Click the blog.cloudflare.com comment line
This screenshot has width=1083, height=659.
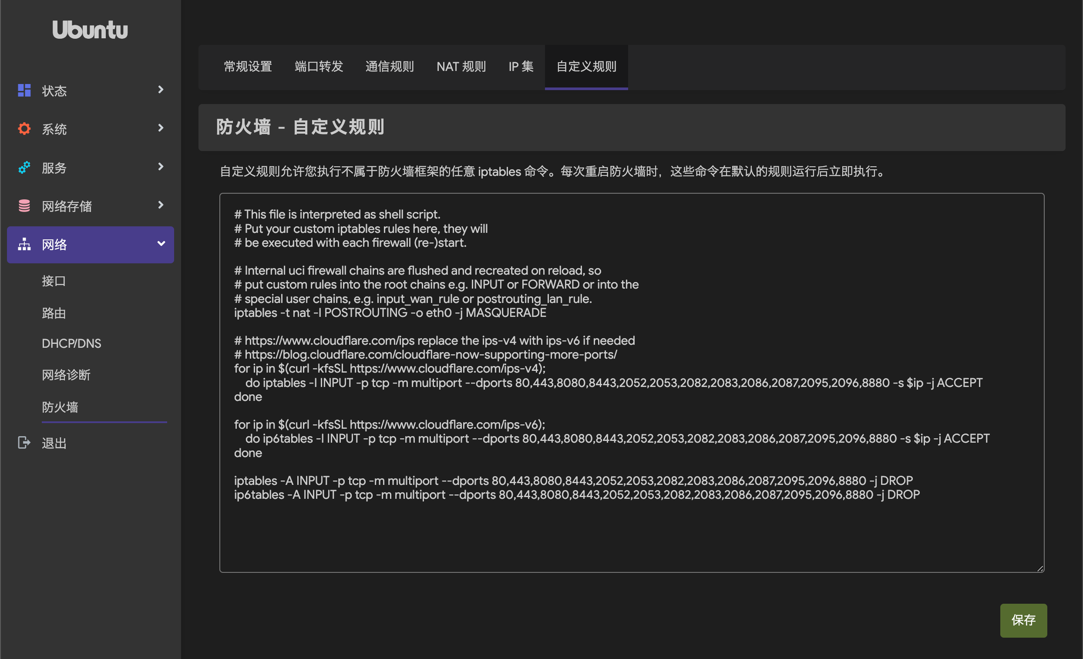tap(425, 354)
